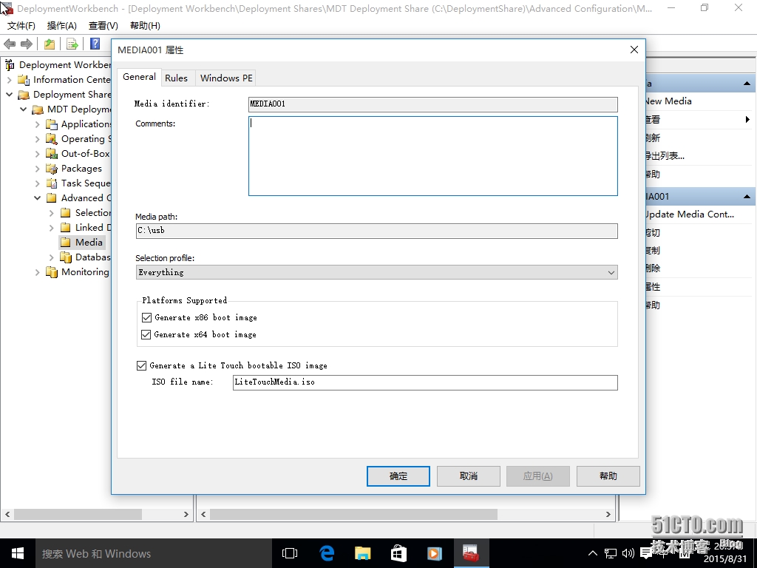
Task: Select the Out-of-Box Drivers node icon
Action: click(52, 154)
